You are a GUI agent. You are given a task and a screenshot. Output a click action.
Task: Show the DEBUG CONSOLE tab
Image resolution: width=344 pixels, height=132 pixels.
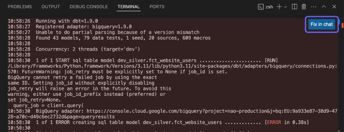point(88,7)
